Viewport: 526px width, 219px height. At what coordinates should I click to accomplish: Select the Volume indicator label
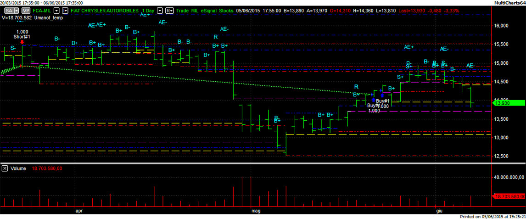[18, 168]
